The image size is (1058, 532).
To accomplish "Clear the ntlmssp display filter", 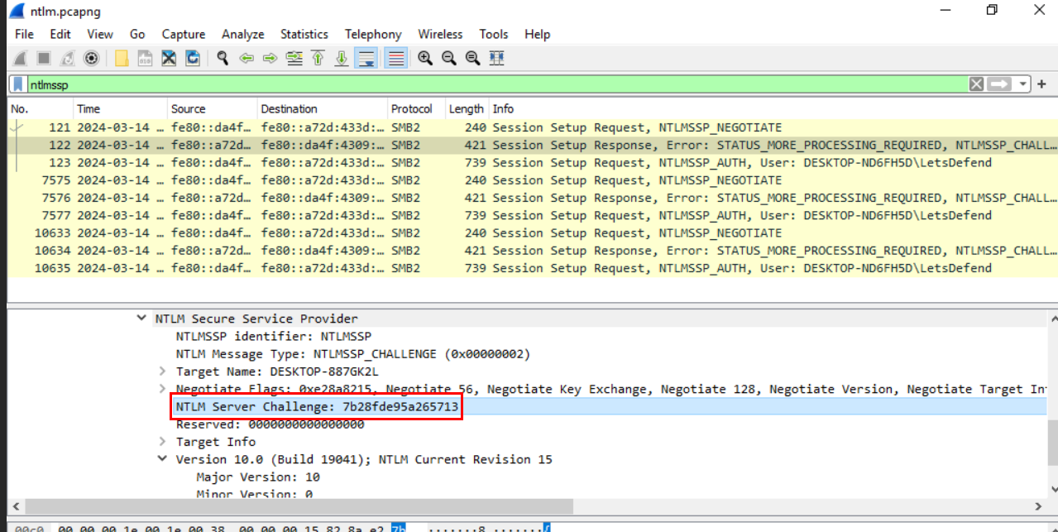I will click(976, 84).
